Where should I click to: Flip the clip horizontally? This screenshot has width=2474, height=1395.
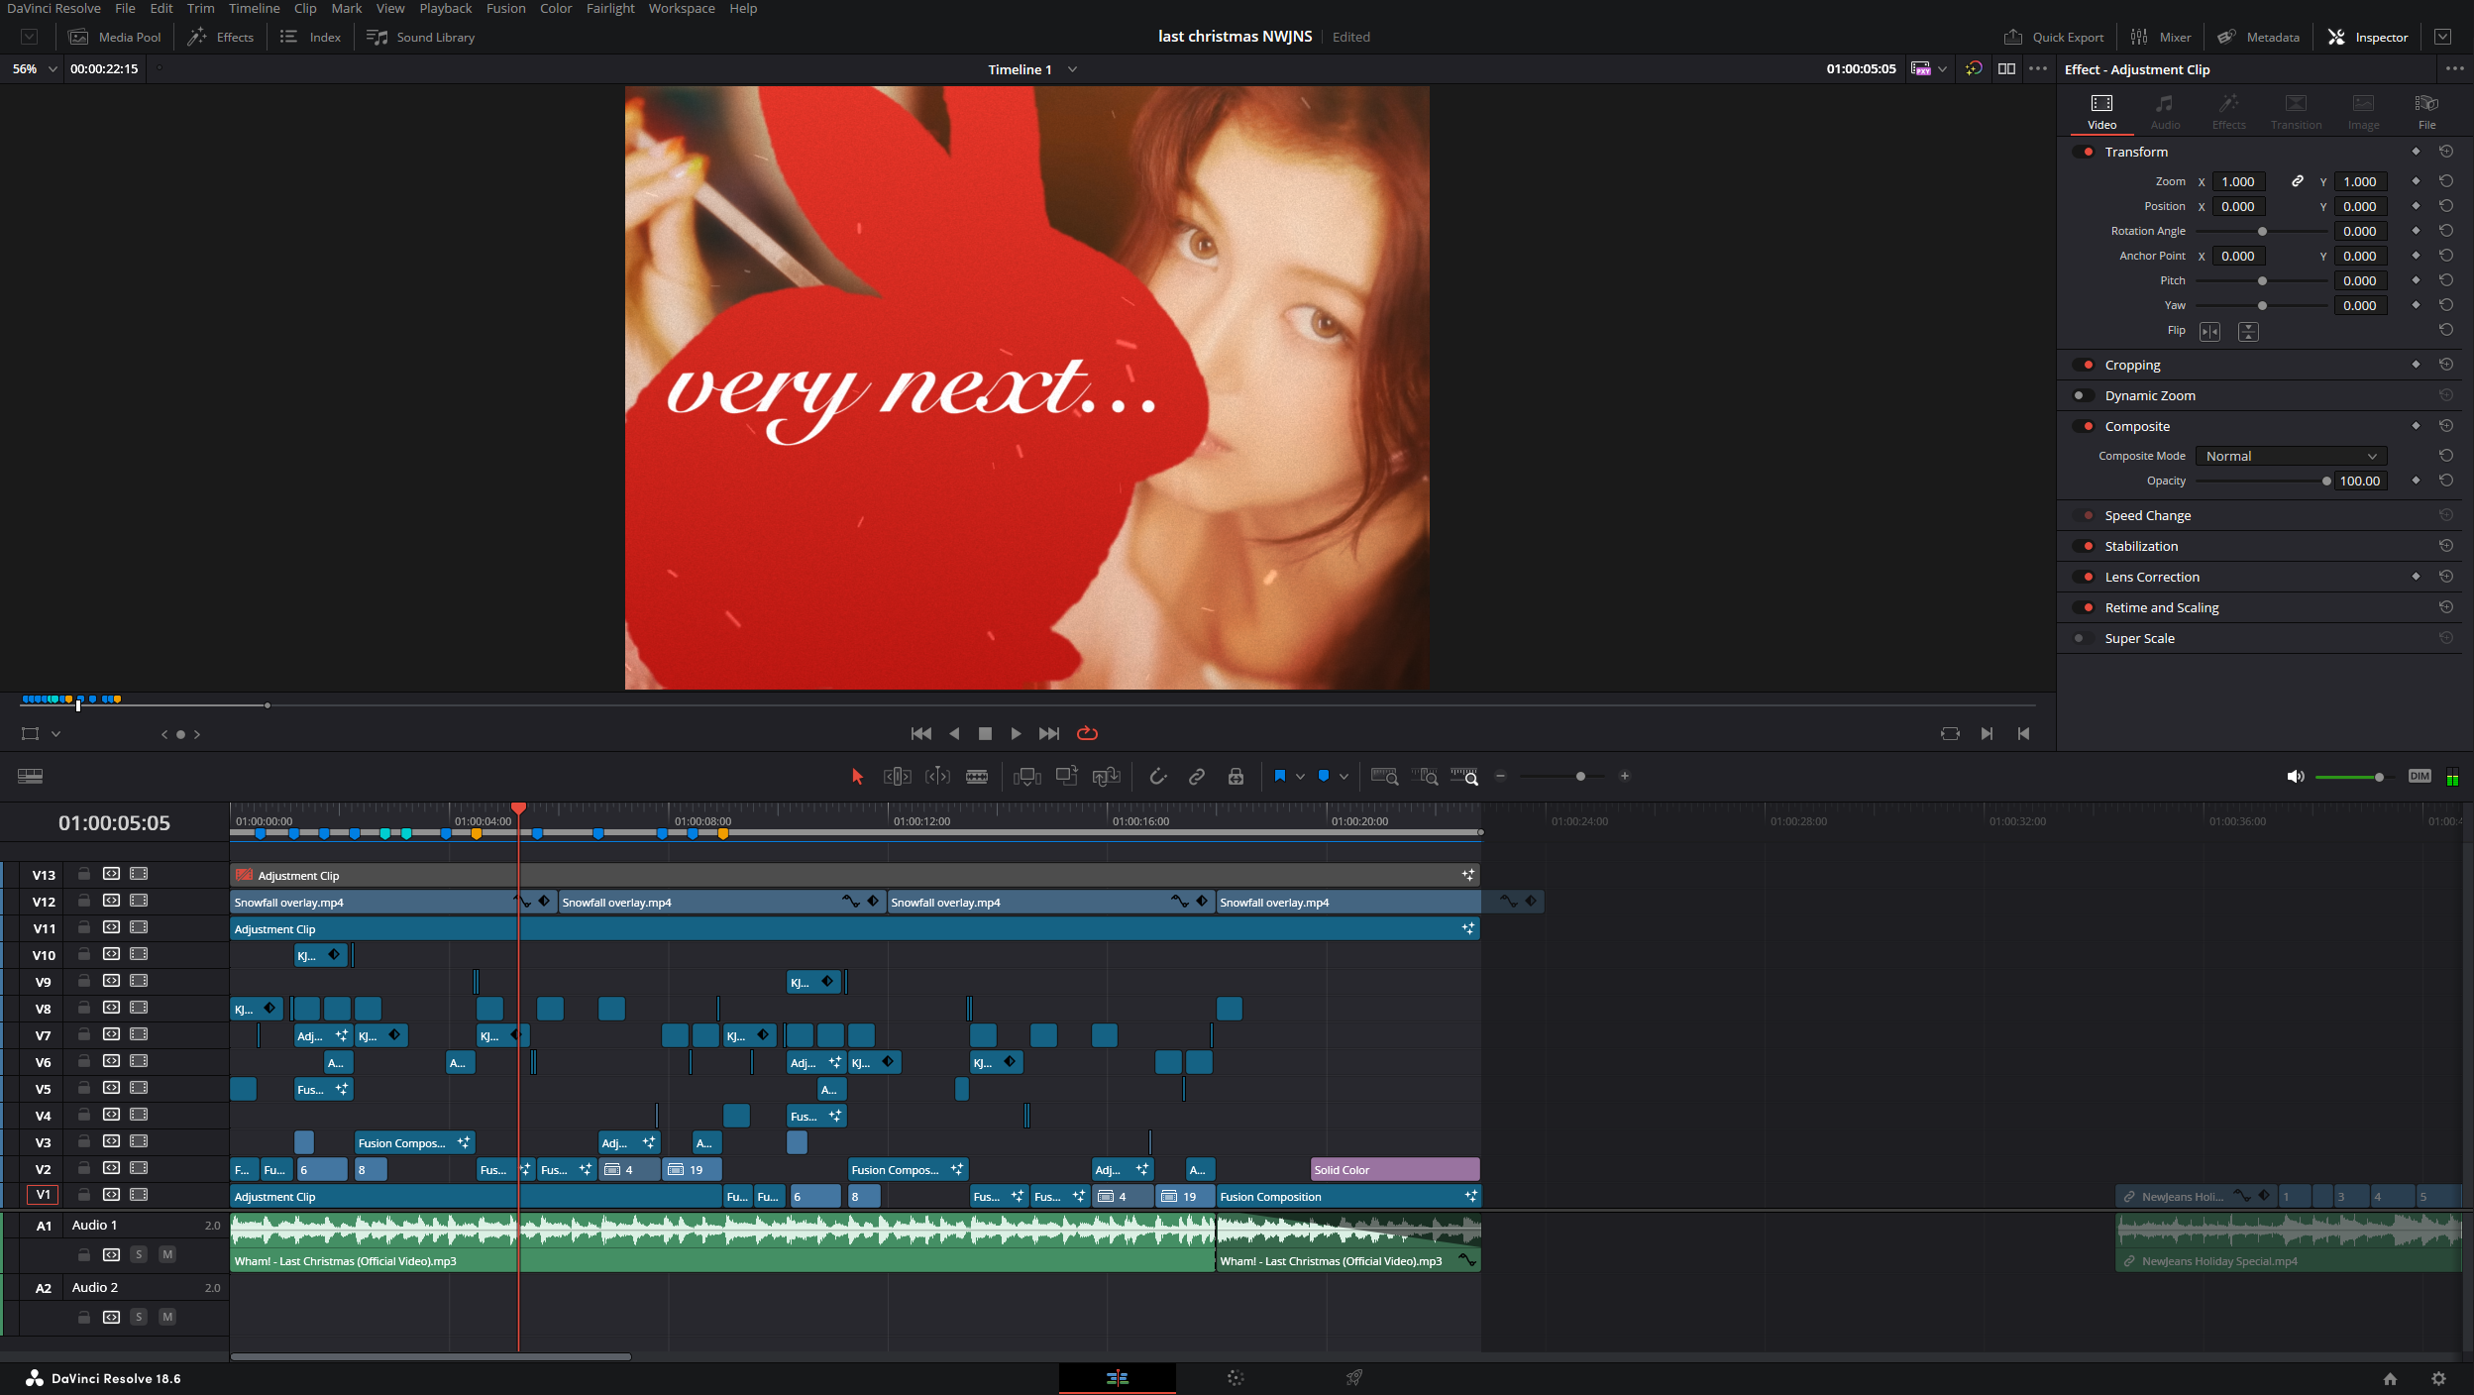[x=2209, y=332]
